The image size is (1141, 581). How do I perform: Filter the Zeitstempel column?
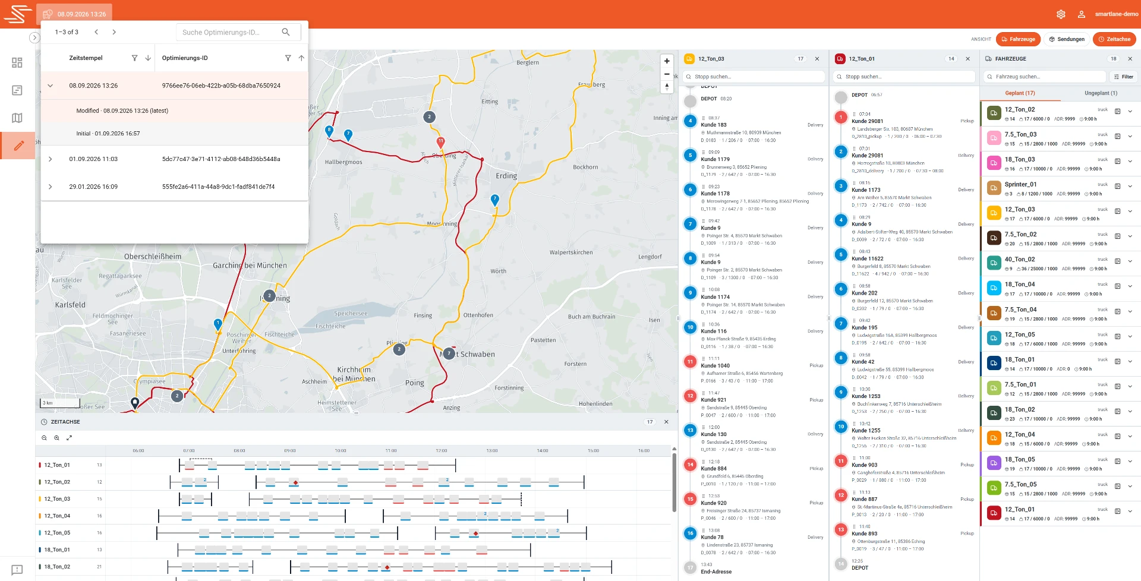point(134,58)
